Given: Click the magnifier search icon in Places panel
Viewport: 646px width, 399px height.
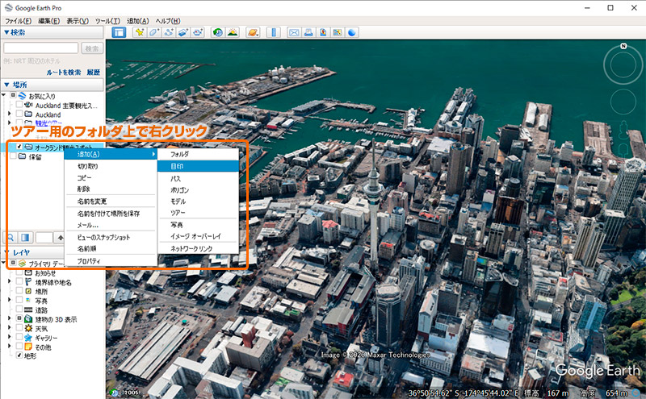Looking at the screenshot, I should tap(10, 237).
